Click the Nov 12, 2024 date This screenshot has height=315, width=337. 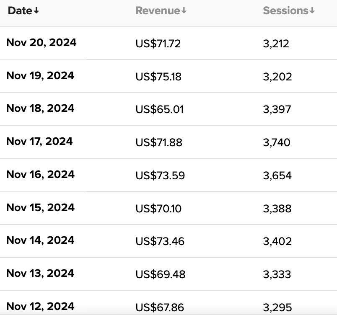click(x=40, y=306)
